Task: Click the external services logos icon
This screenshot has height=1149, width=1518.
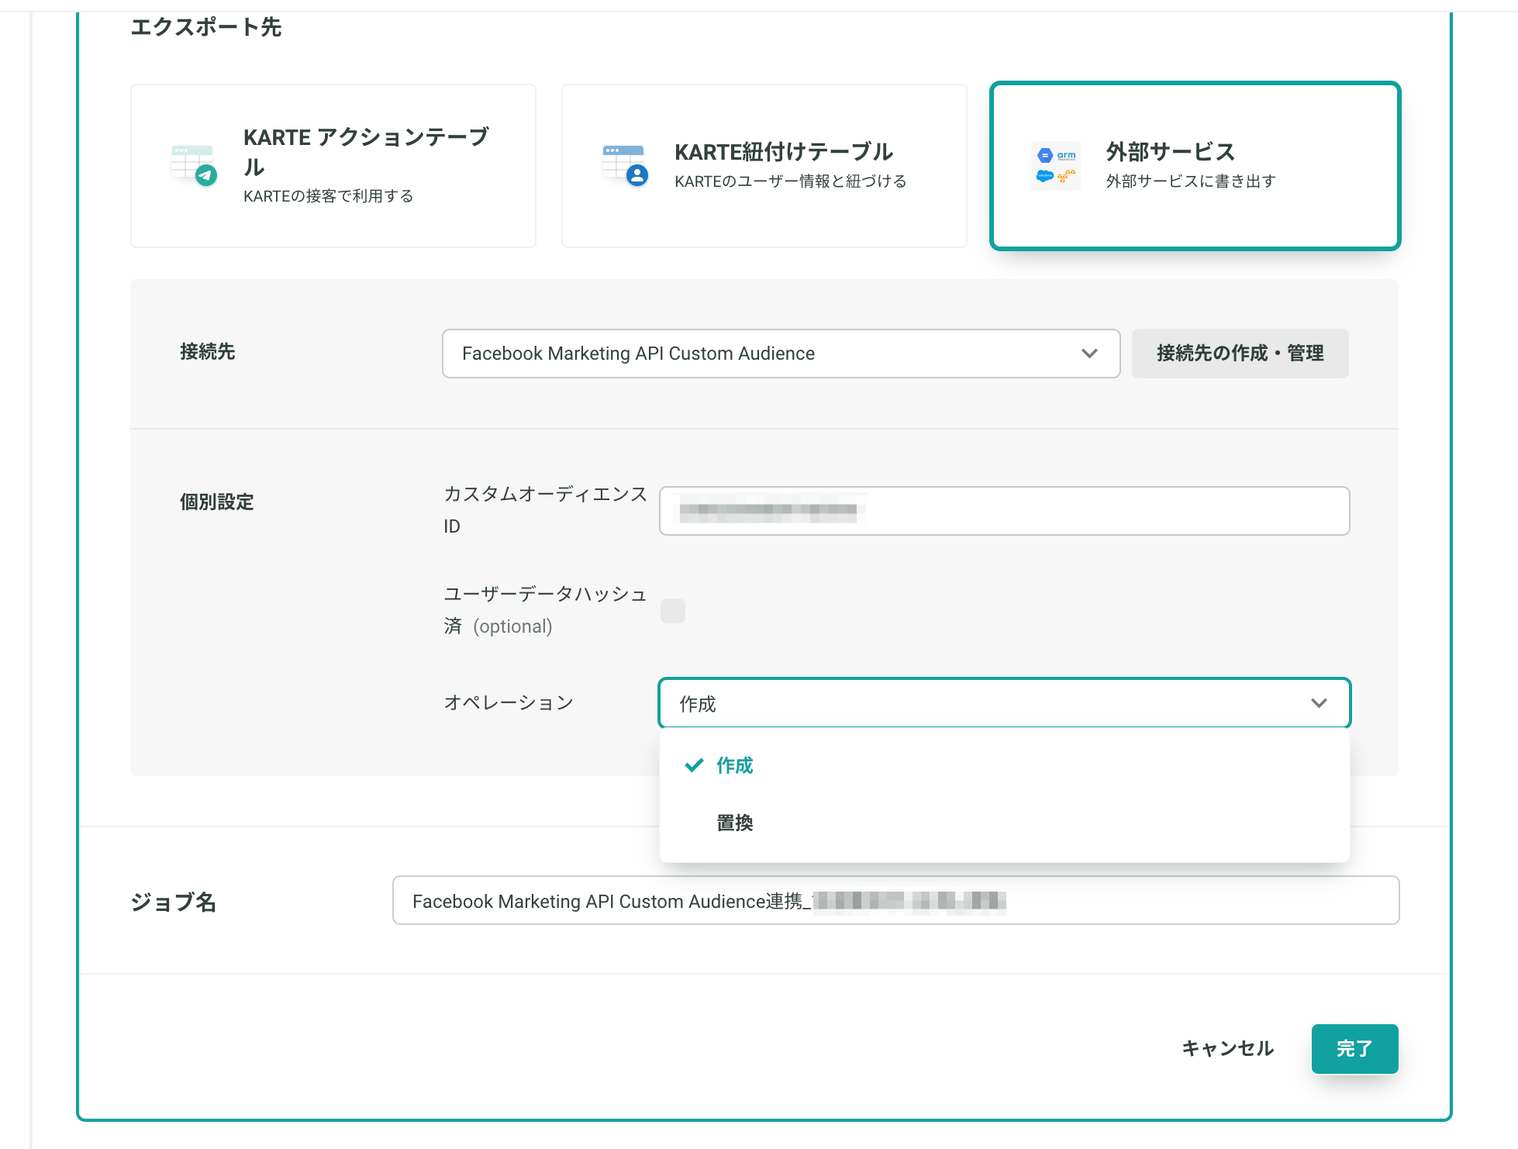Action: 1056,166
